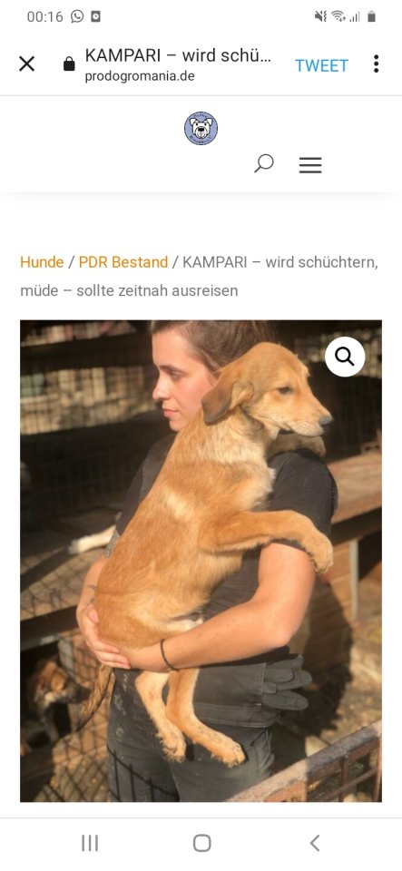Open the site search magnifier icon
Image resolution: width=402 pixels, height=871 pixels.
click(264, 164)
